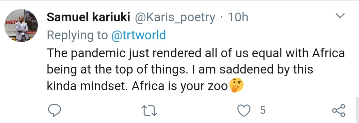
Task: Open the @trtworld mention link
Action: pyautogui.click(x=139, y=35)
